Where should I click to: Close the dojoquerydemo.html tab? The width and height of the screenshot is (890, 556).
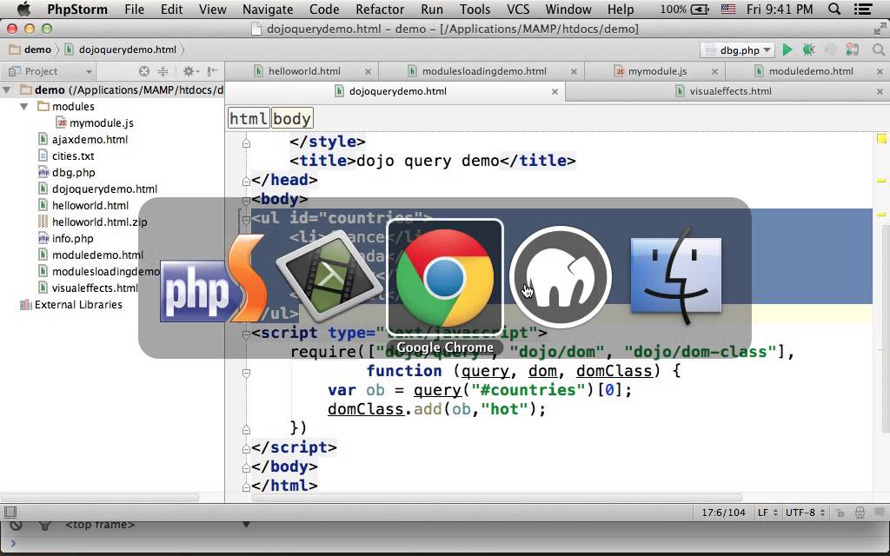(555, 91)
